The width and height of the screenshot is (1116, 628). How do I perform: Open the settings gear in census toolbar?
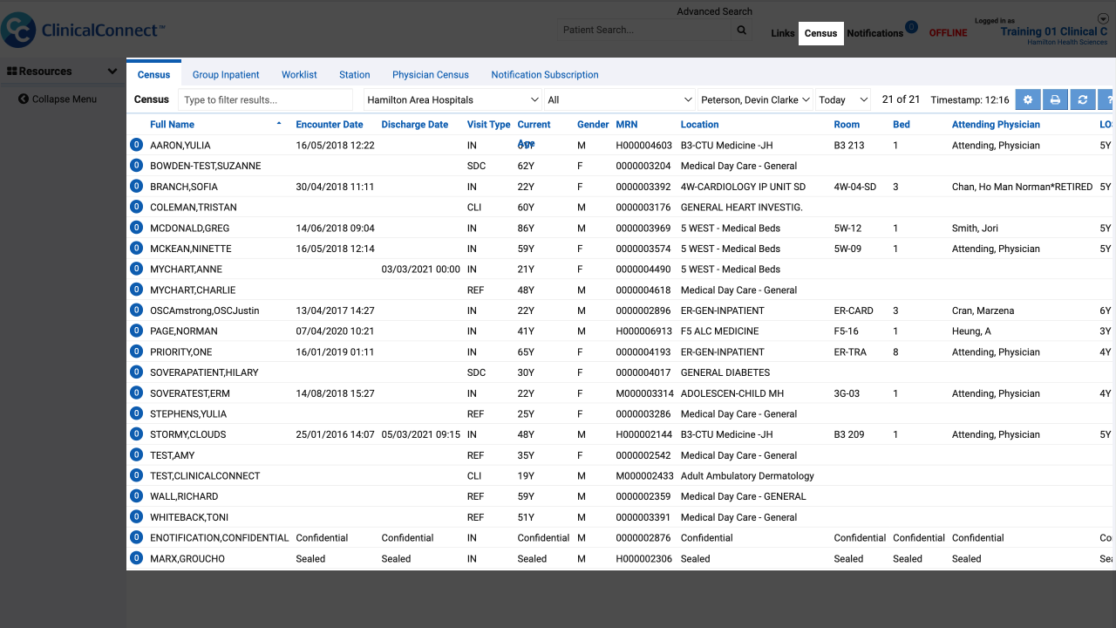pos(1028,99)
